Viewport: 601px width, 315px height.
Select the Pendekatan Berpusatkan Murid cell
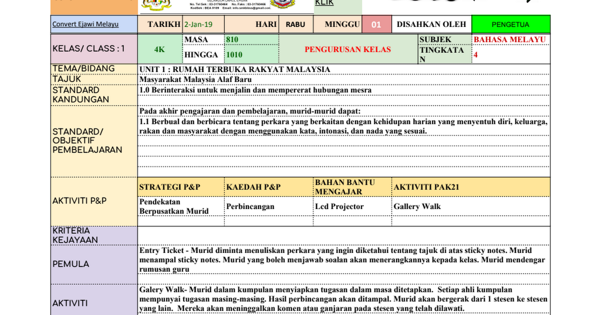tap(181, 206)
